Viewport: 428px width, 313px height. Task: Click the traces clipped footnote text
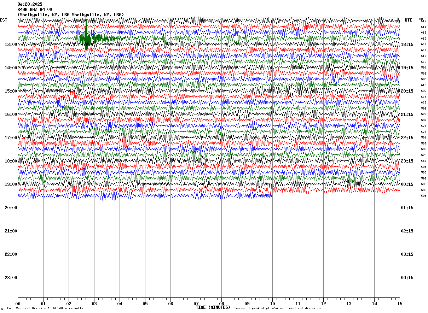pyautogui.click(x=277, y=308)
